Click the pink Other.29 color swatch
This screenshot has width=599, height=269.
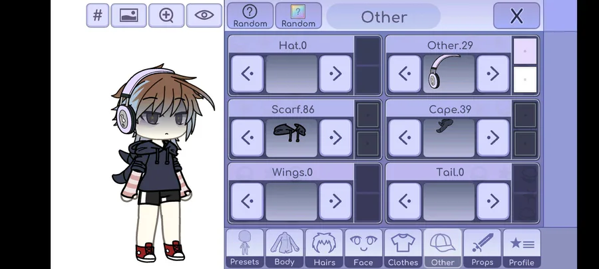[525, 51]
